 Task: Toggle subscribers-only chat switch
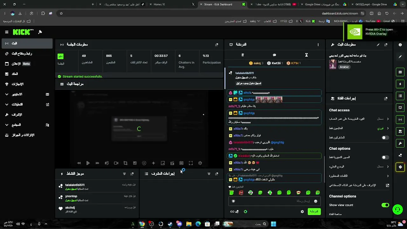[x=385, y=138]
